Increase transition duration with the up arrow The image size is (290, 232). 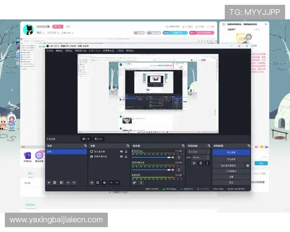coord(208,157)
